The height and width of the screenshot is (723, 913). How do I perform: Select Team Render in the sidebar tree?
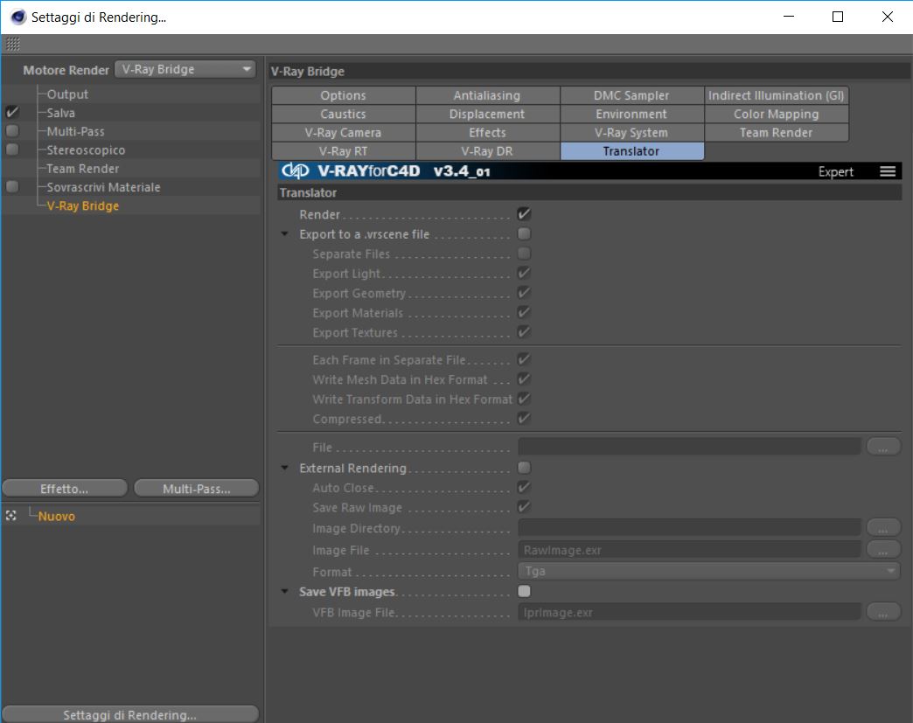click(x=83, y=169)
